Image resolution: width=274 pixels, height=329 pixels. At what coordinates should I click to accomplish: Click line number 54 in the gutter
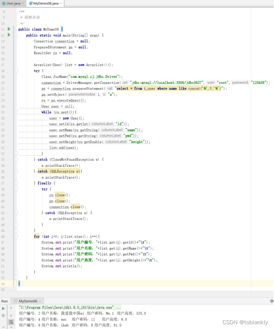(x=3, y=284)
